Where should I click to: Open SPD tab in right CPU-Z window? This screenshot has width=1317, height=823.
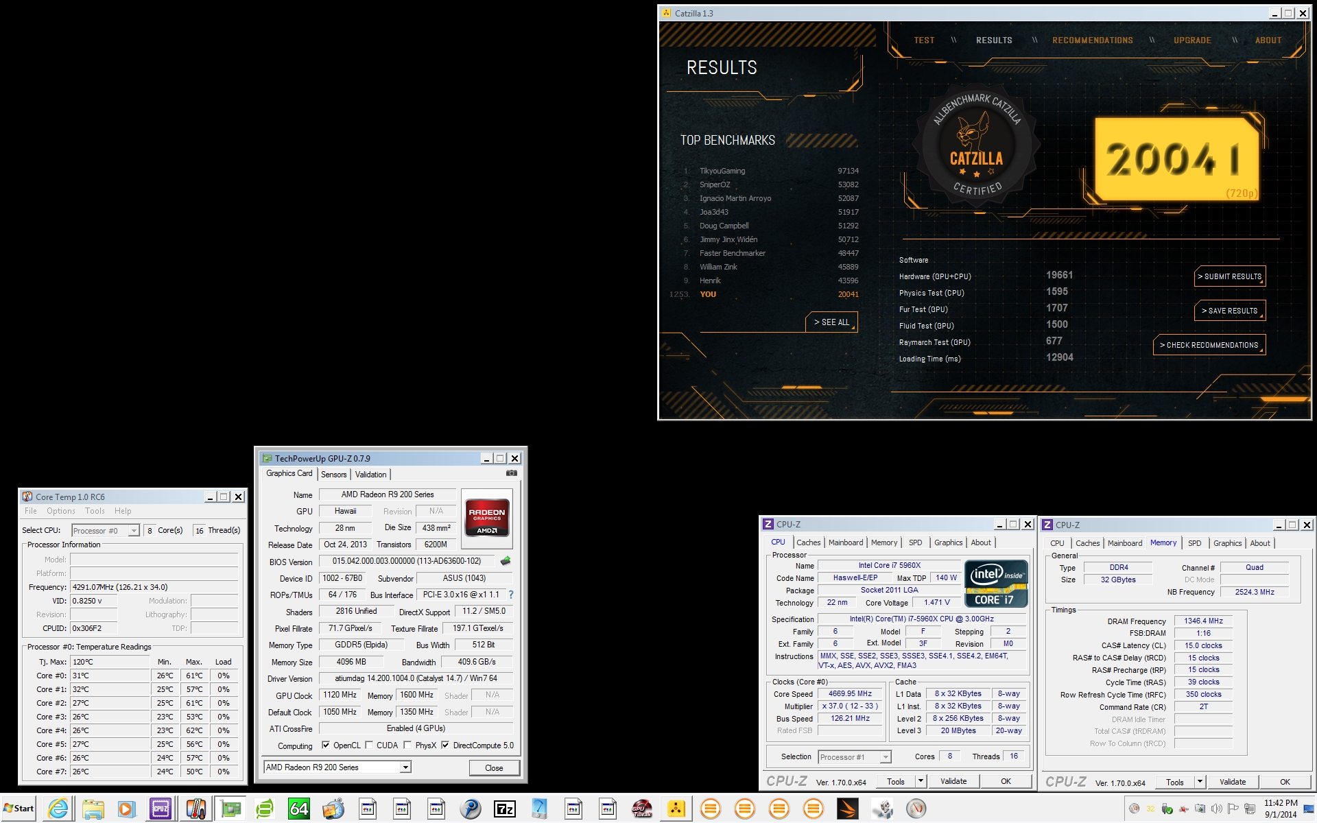tap(1195, 543)
